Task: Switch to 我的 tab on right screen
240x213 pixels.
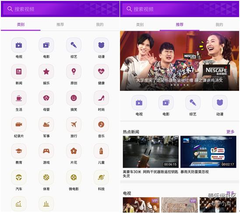Action: point(219,24)
